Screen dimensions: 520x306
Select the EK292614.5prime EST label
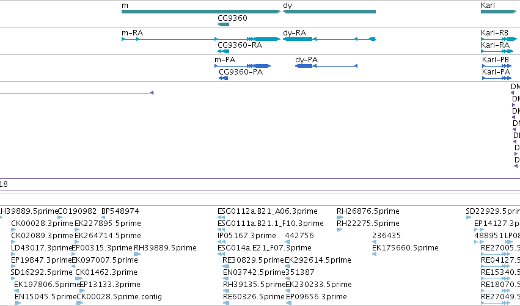tap(318, 260)
